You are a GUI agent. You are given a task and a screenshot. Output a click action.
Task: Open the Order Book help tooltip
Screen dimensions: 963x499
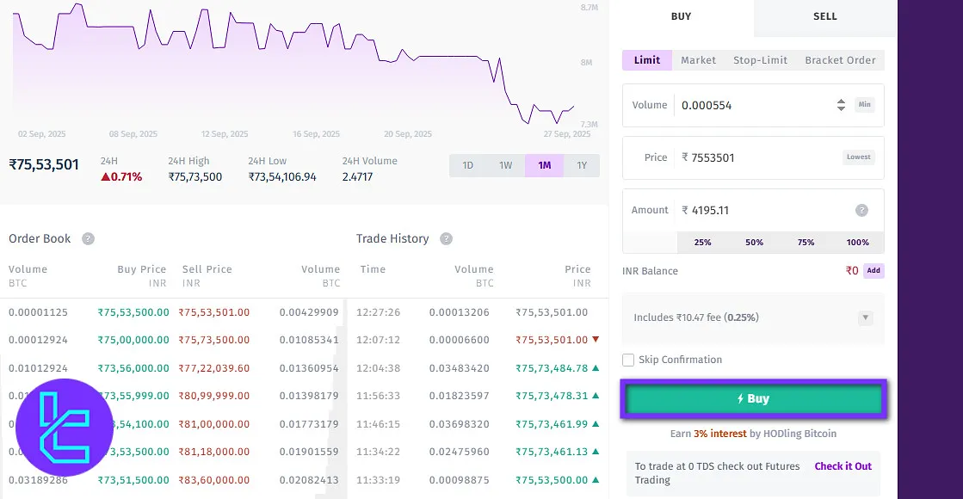pyautogui.click(x=87, y=239)
